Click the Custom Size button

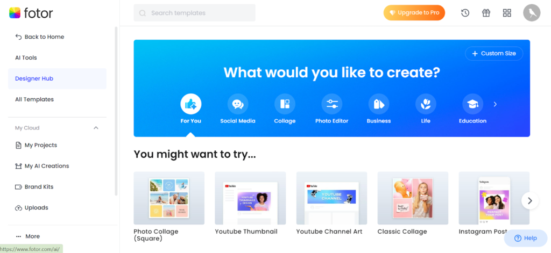click(494, 54)
